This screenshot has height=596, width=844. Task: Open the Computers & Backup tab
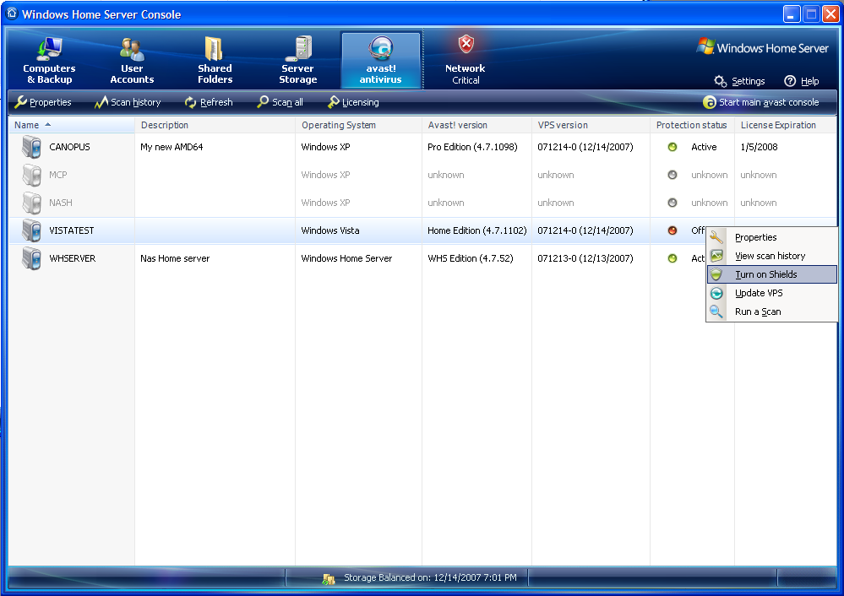click(49, 60)
